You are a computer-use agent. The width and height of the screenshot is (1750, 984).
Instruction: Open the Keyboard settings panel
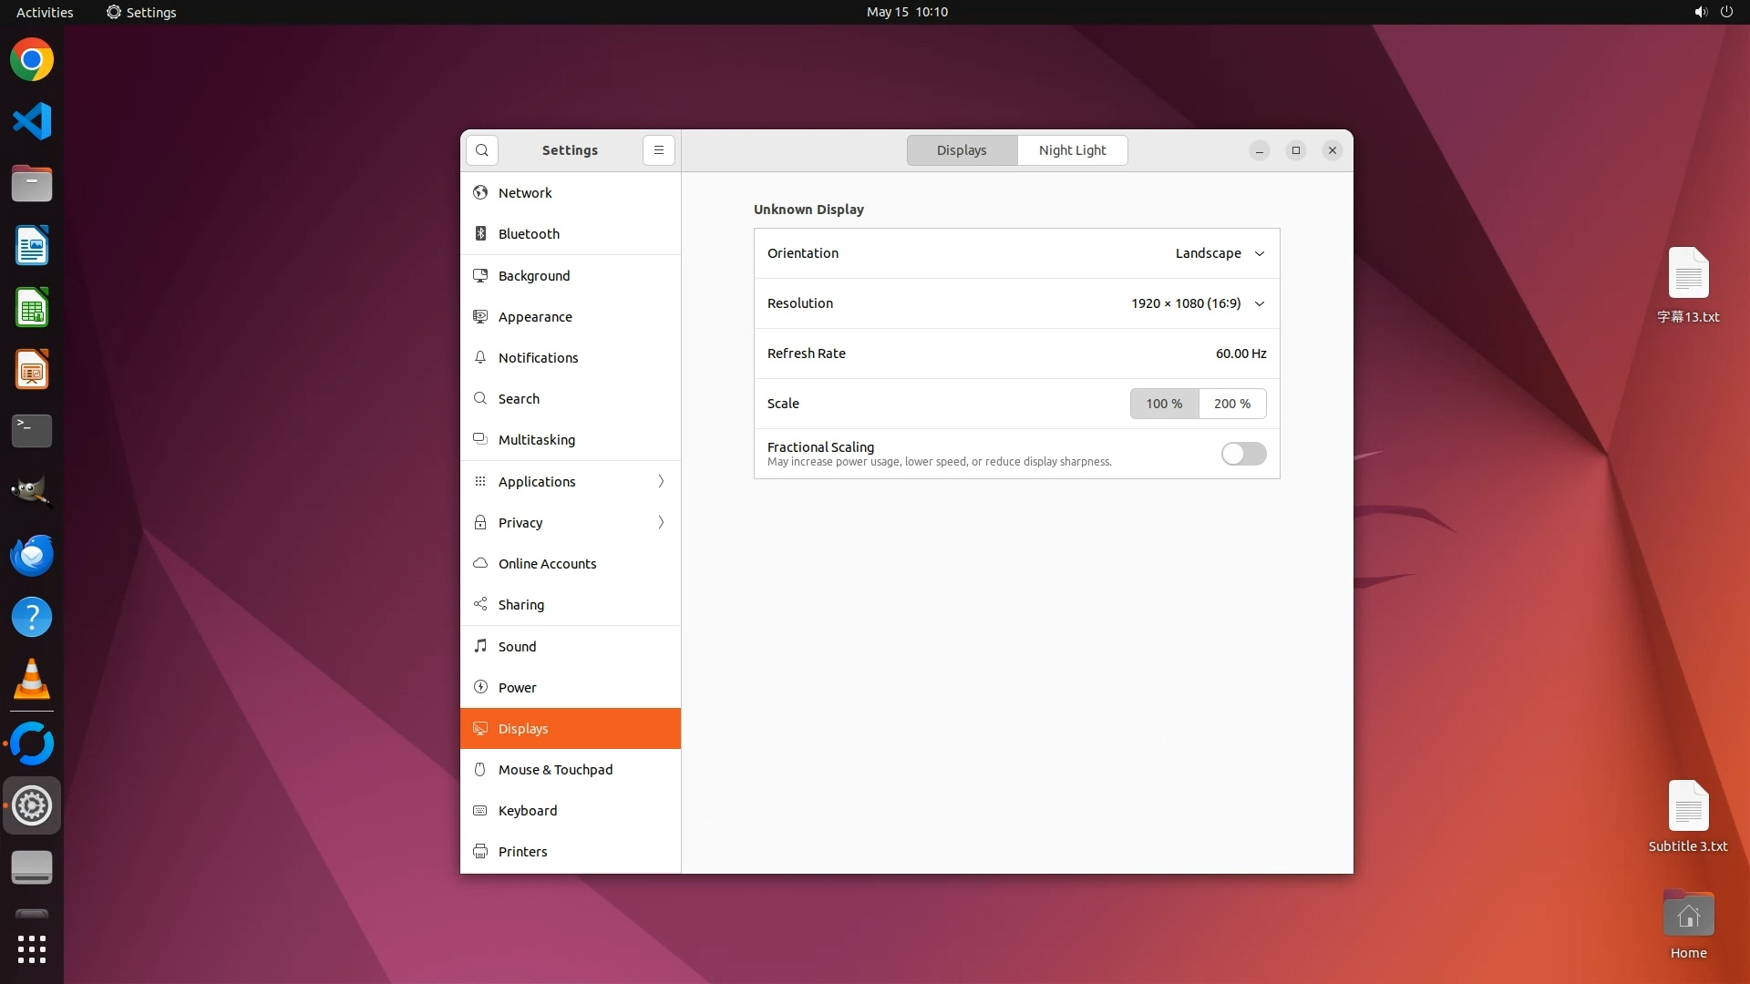[527, 811]
